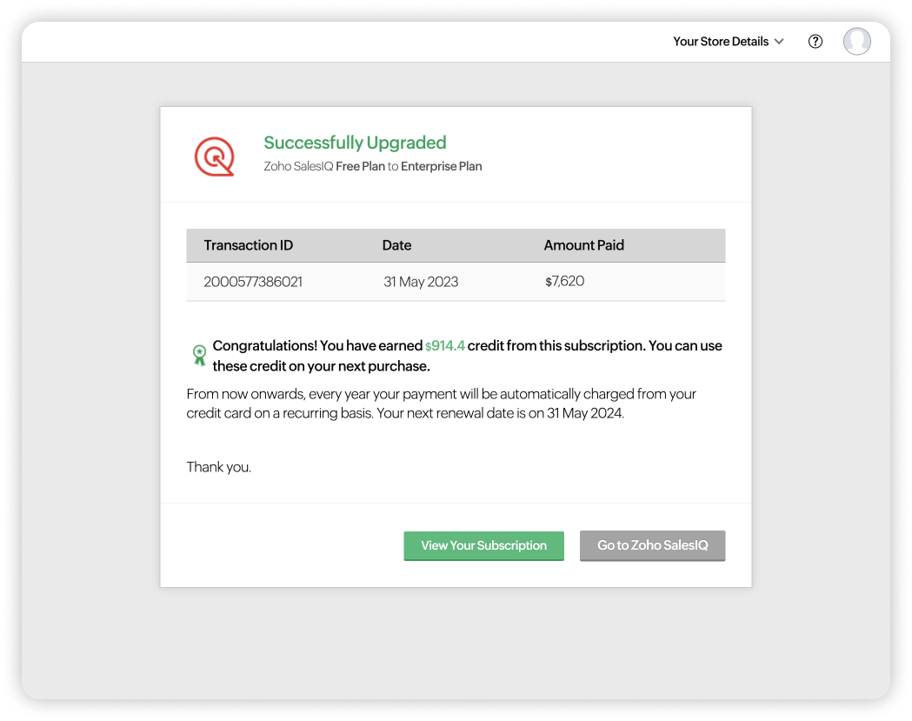
Task: Click the Date column header
Action: [x=396, y=245]
